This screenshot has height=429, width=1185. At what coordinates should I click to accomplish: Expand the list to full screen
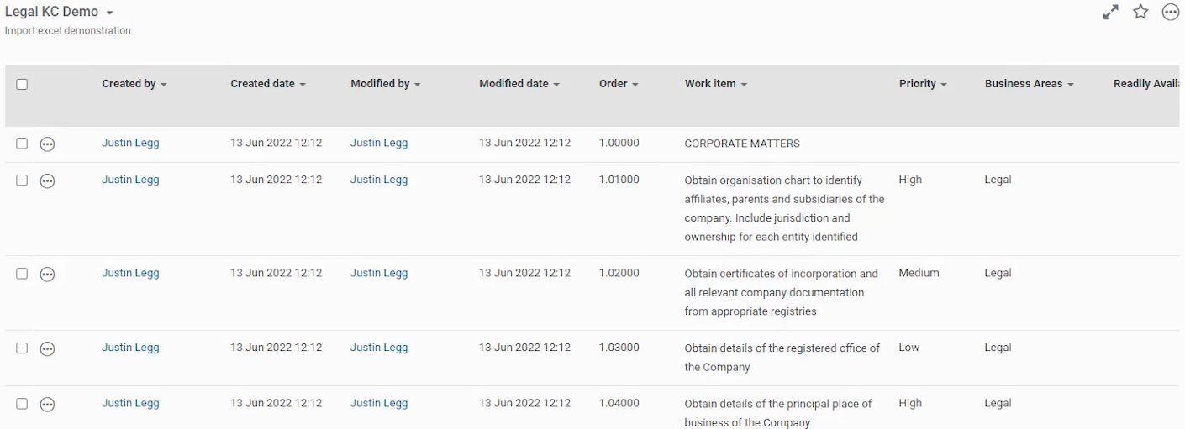(1111, 12)
